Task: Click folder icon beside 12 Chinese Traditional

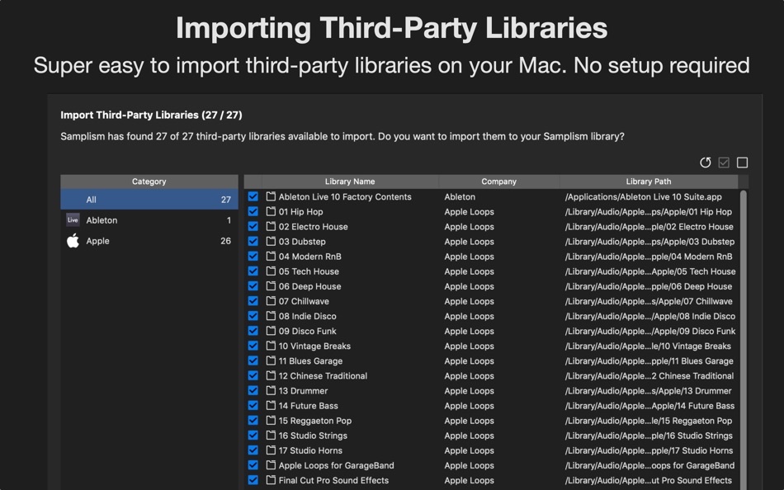Action: pos(271,375)
